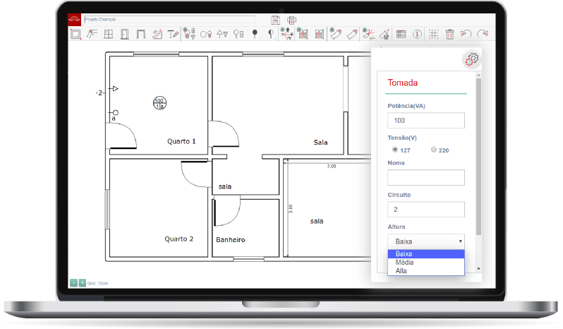The image size is (563, 329).
Task: Select the 220 voltage radio button
Action: [x=433, y=150]
